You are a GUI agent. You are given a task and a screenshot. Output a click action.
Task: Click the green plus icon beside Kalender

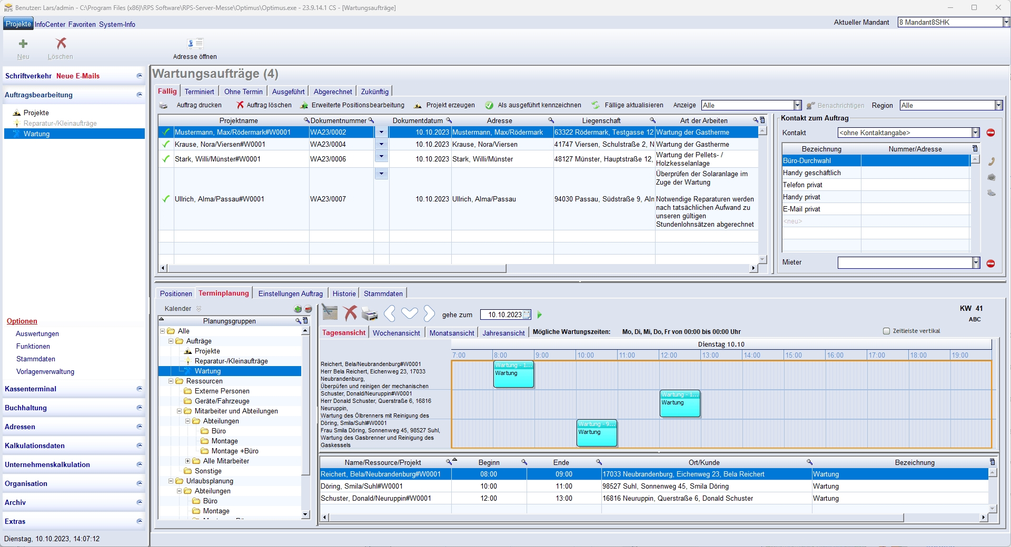(298, 309)
